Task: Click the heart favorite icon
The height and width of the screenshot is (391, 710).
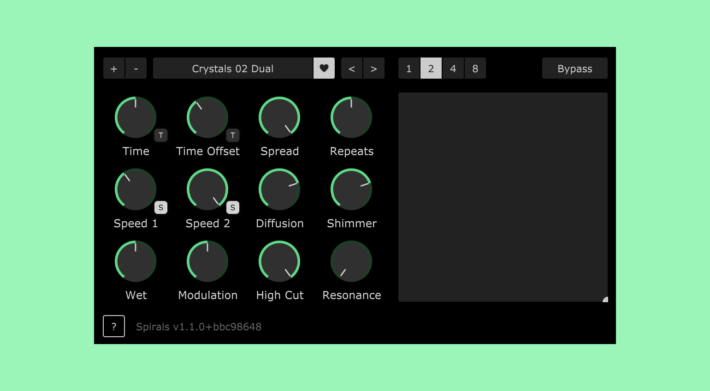Action: point(324,68)
